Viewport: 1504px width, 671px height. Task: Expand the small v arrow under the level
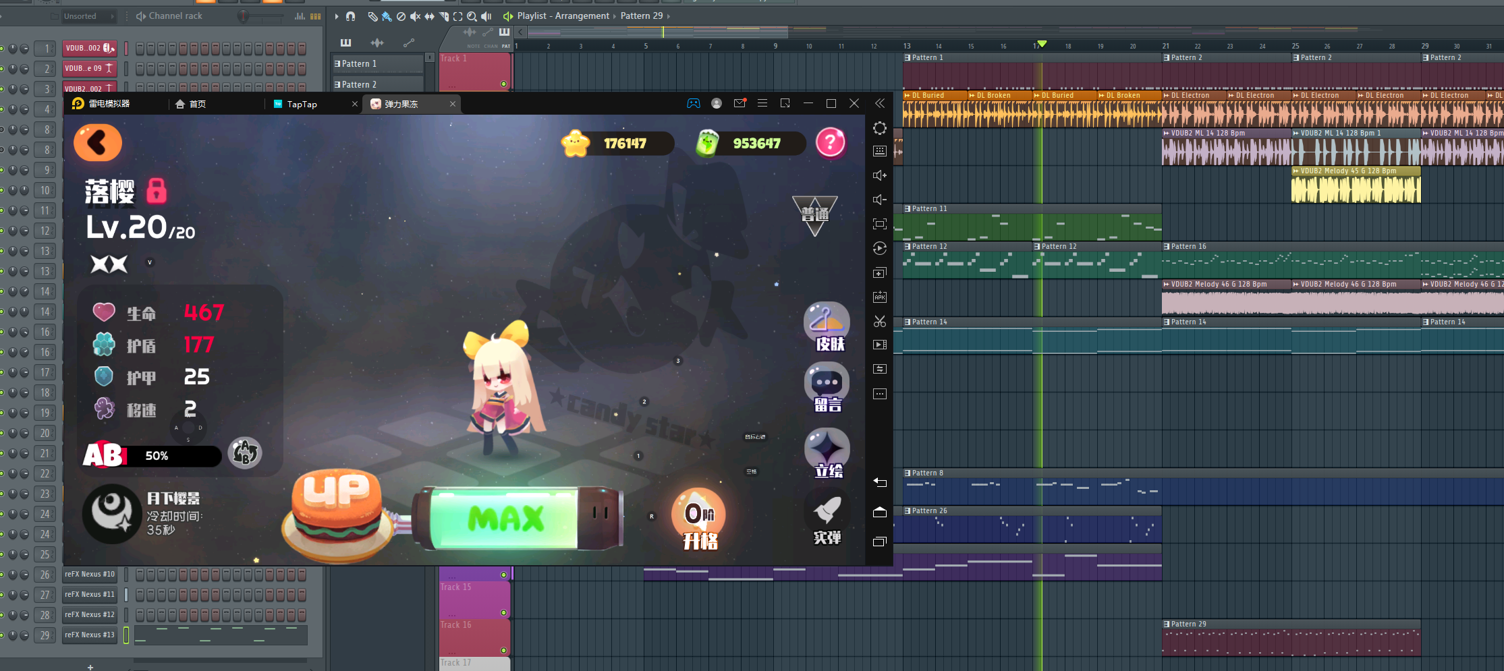click(150, 262)
